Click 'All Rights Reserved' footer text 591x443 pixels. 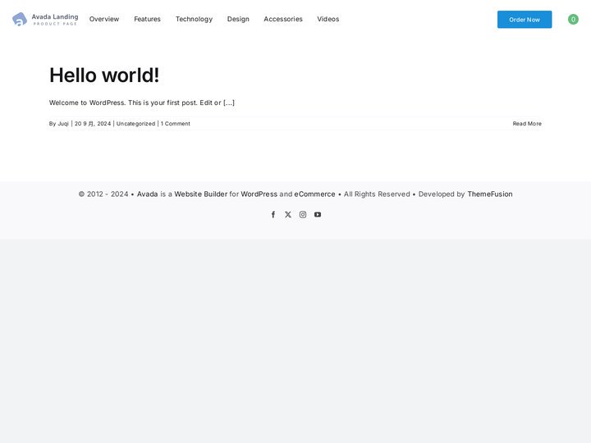pyautogui.click(x=377, y=194)
